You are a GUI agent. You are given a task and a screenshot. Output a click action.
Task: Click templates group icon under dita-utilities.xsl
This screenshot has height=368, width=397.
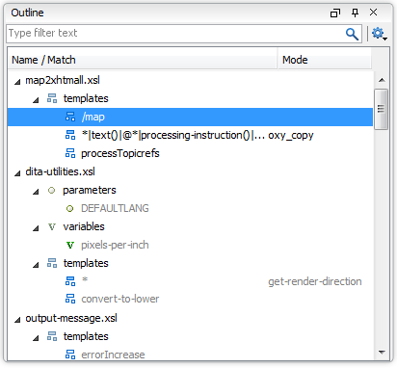tap(52, 263)
